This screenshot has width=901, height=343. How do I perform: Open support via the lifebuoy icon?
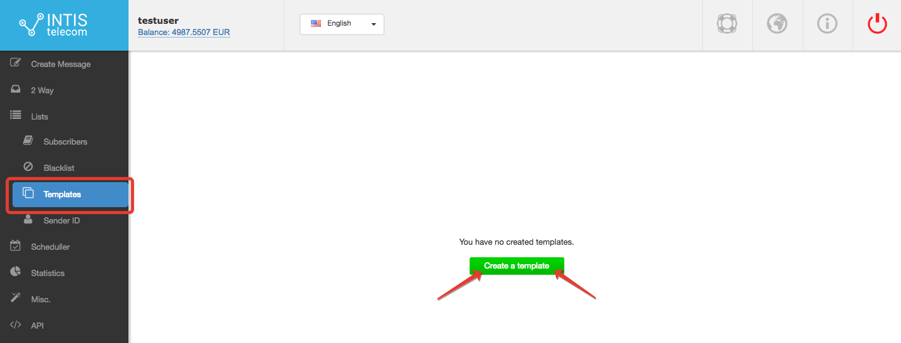point(727,24)
